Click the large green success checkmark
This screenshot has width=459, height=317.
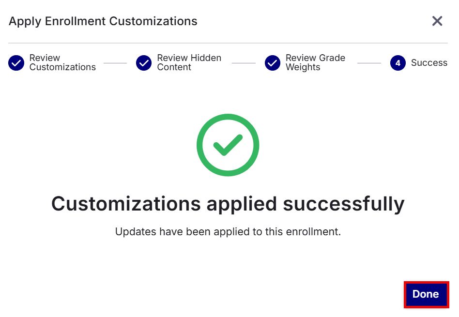(x=228, y=145)
